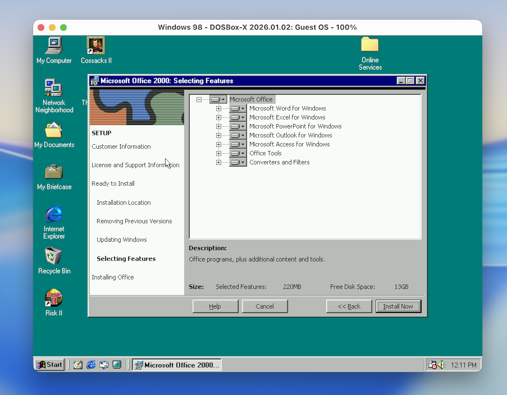Click the 13GB free disk space value
This screenshot has height=395, width=507.
click(401, 287)
